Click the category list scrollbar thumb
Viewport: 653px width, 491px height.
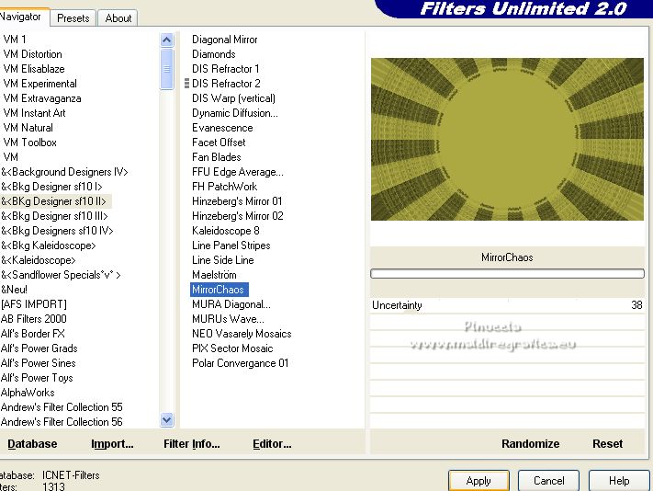[x=166, y=69]
